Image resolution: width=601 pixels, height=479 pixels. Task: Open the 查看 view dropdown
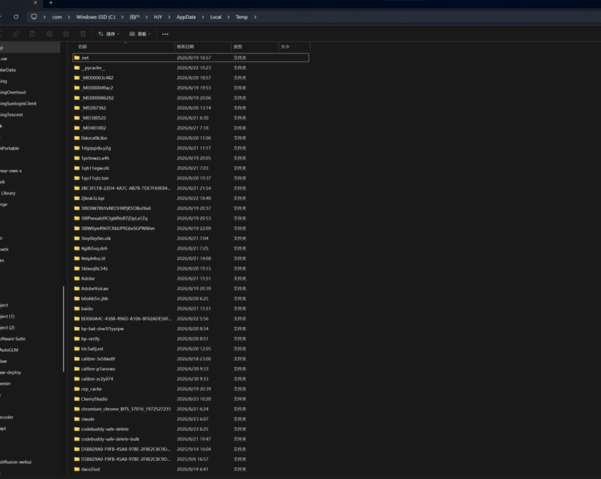tap(140, 34)
